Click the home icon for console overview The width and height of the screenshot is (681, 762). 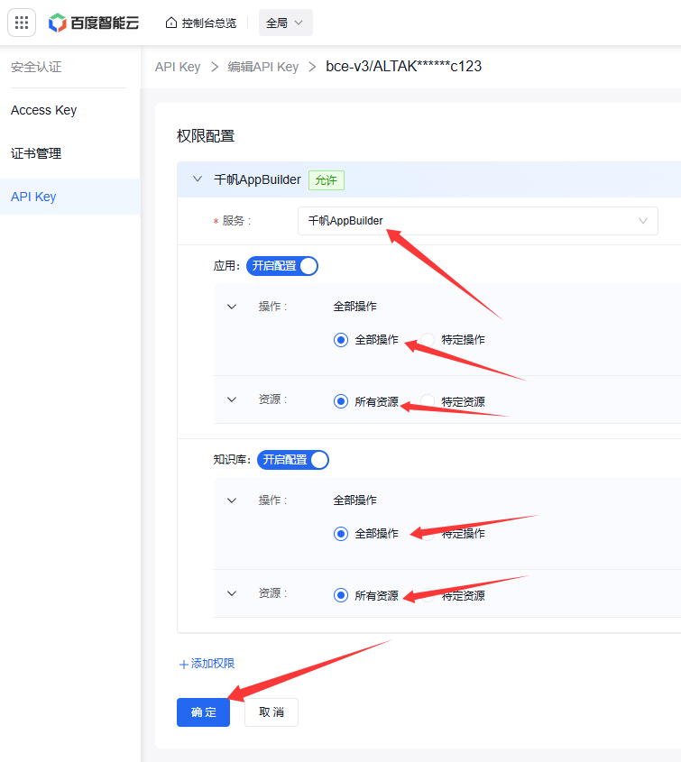coord(171,23)
